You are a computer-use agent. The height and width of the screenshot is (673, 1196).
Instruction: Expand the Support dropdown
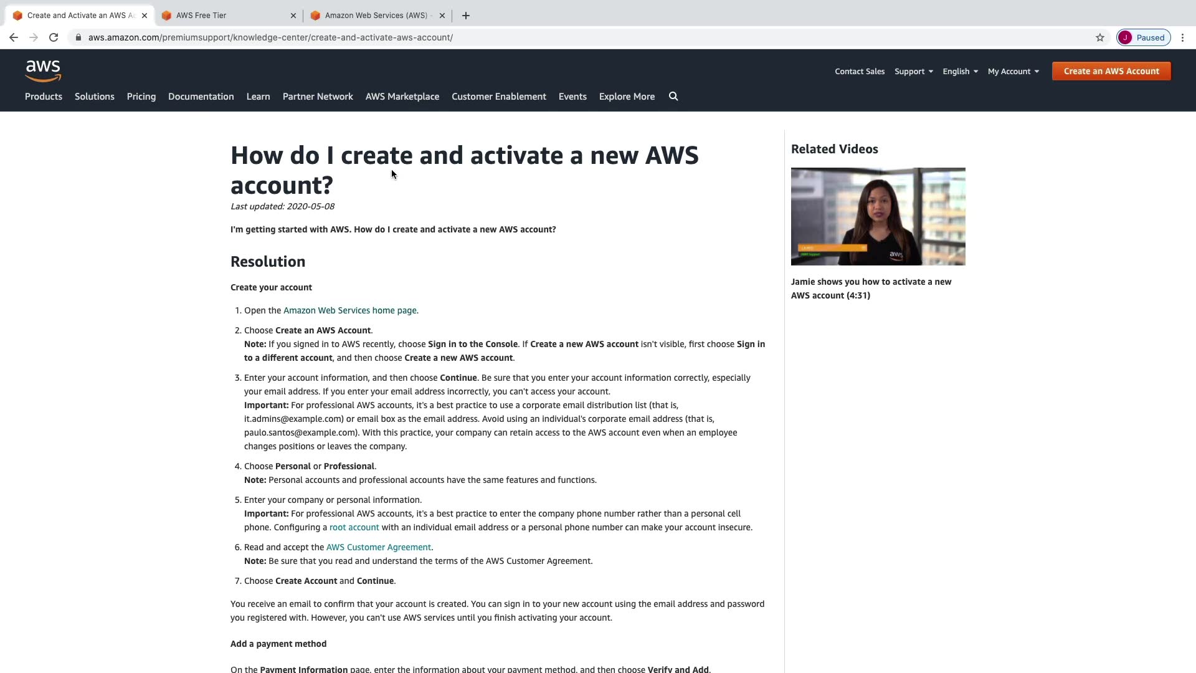(x=913, y=72)
